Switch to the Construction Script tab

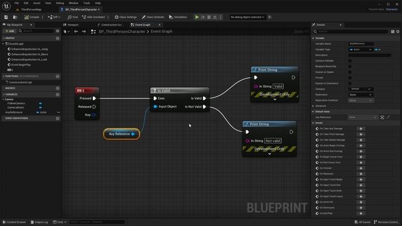(111, 25)
